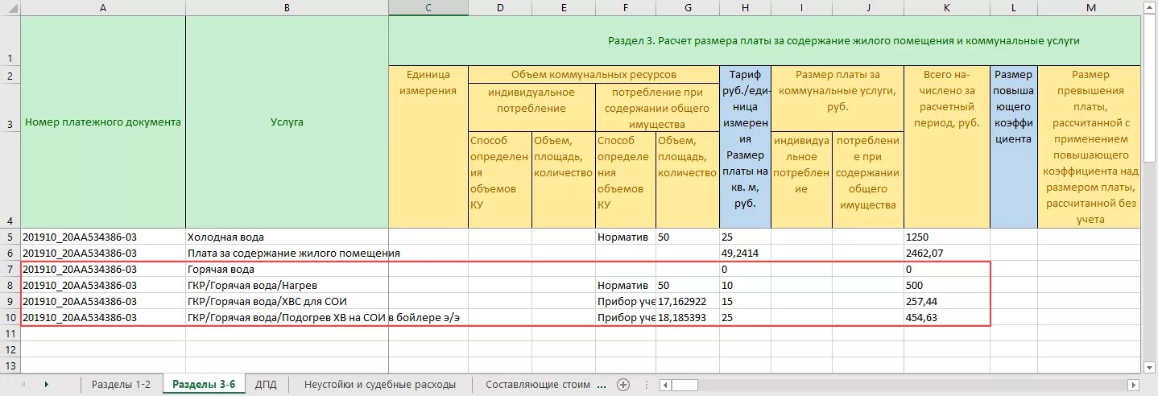Select column M header
This screenshot has height=396, width=1158.
point(1090,7)
